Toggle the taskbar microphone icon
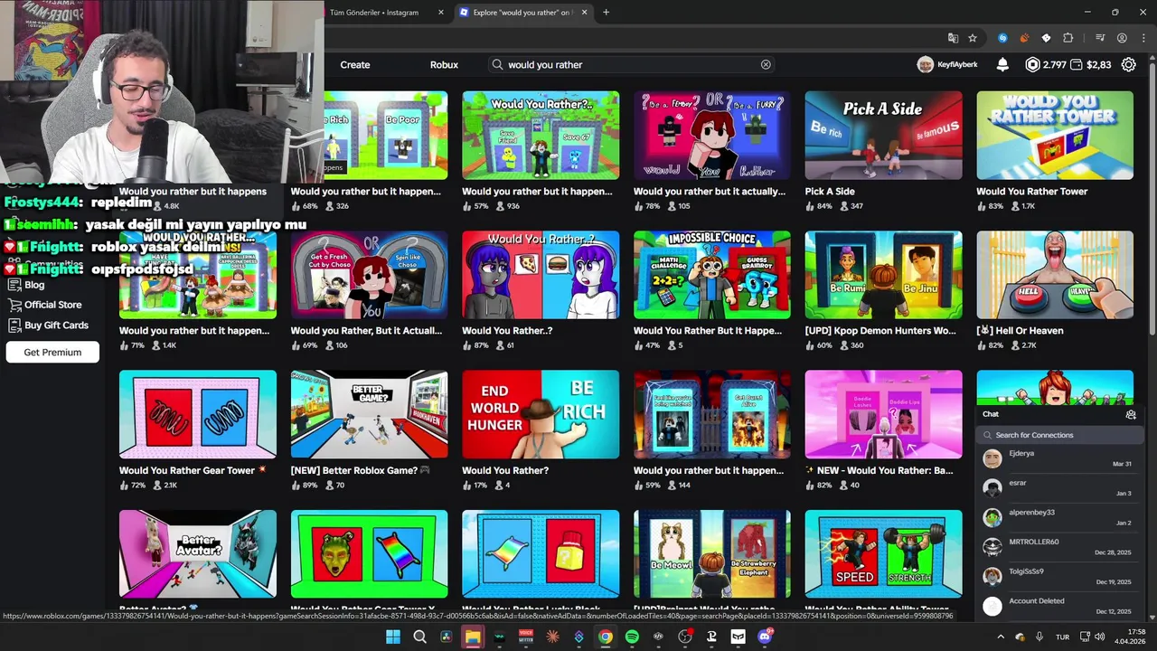 tap(1039, 637)
